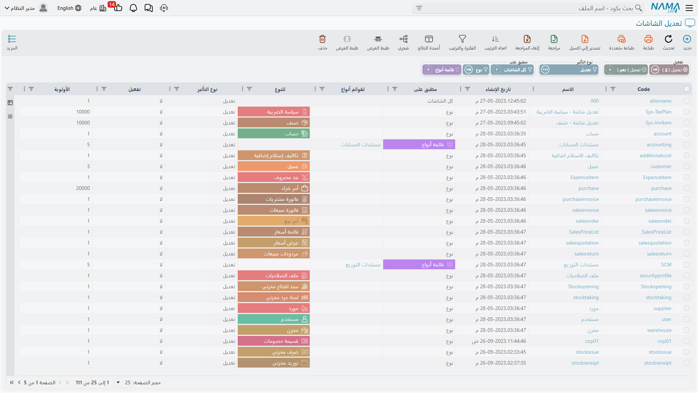This screenshot has height=393, width=698.
Task: Open the chat messages icon
Action: click(x=148, y=8)
